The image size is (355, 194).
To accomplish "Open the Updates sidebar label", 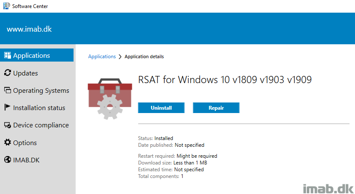I will 26,73.
